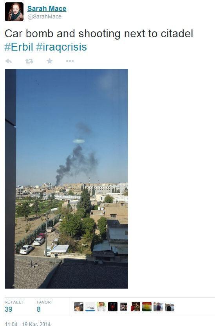Image resolution: width=215 pixels, height=329 pixels.
Task: Open the Conflict News retweeter avatar
Action: coord(90,307)
